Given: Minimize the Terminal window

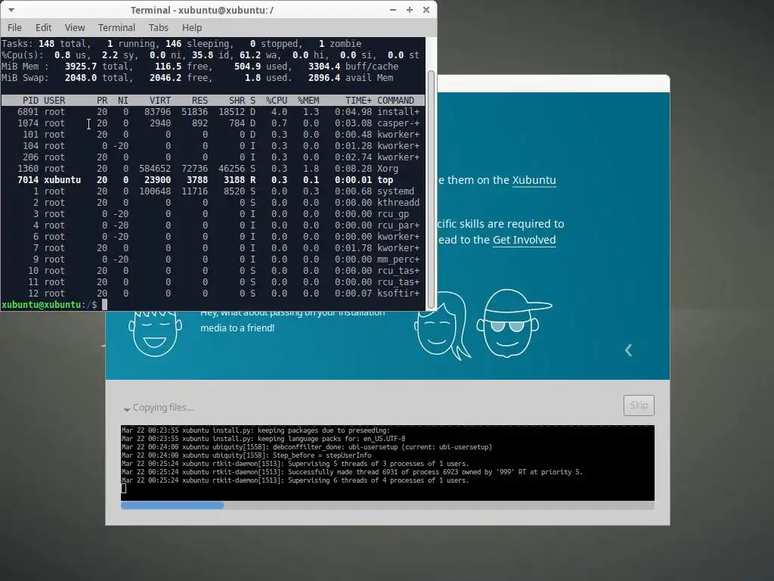Looking at the screenshot, I should (x=393, y=10).
